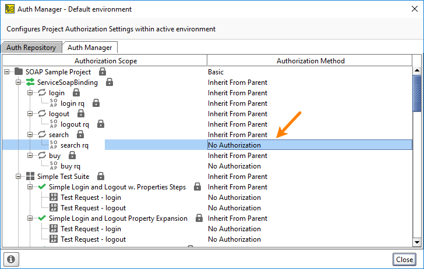Screen dimensions: 424x269
Task: Click green checkmark of Property Expansion test case
Action: pos(42,218)
